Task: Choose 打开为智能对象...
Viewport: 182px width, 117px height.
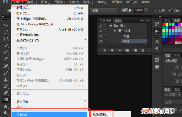Action: pyautogui.click(x=50, y=35)
